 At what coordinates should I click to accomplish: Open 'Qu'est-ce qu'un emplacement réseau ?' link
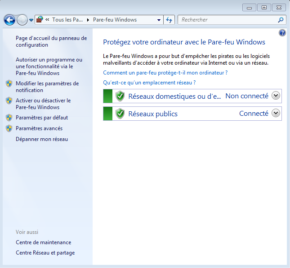(x=149, y=83)
